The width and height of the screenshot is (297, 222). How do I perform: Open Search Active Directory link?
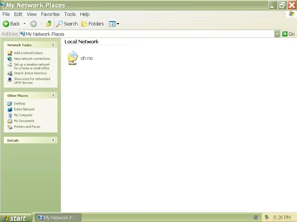30,73
